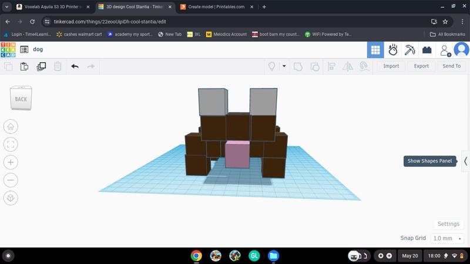Undo the last action
The height and width of the screenshot is (264, 470).
click(x=75, y=66)
